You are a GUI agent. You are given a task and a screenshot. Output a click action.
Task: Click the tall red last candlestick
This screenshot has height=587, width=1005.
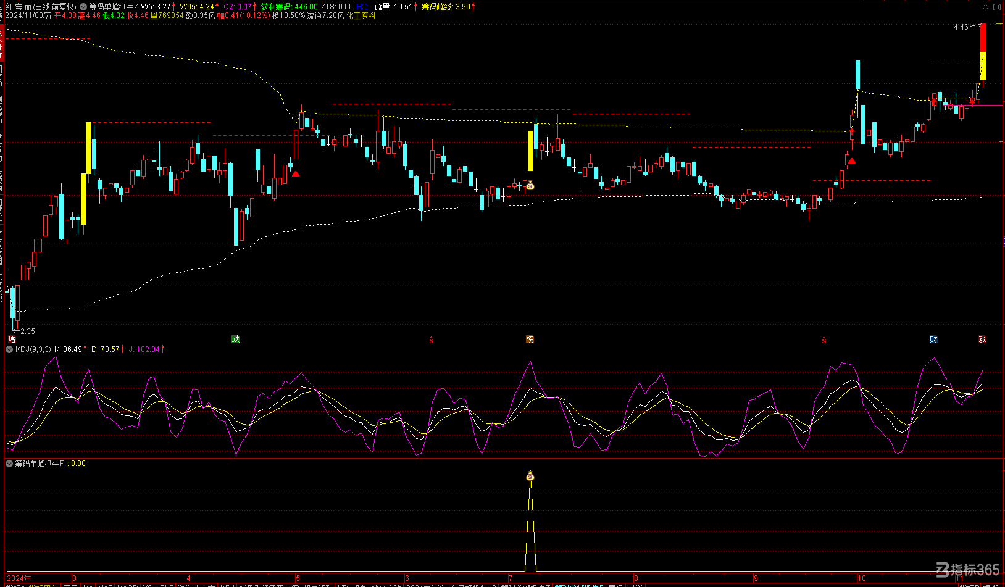[983, 51]
